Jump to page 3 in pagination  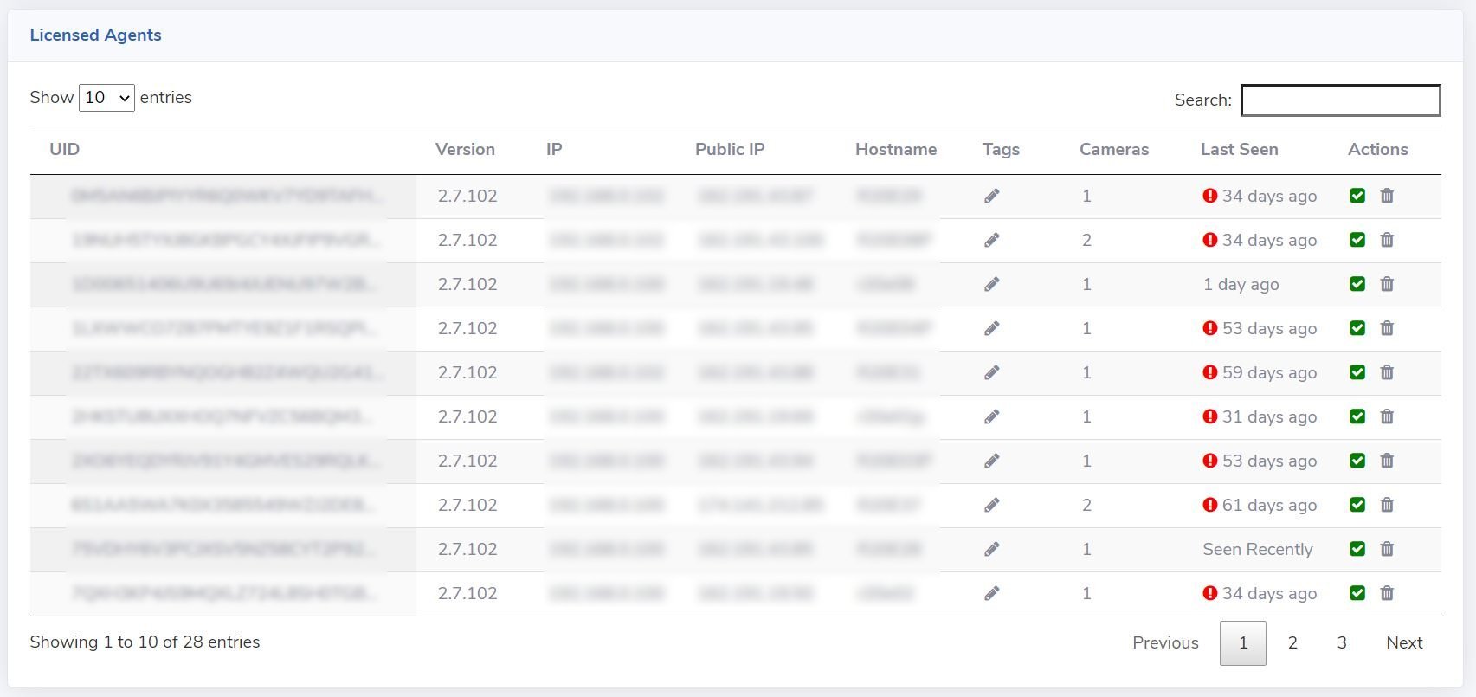pos(1342,642)
